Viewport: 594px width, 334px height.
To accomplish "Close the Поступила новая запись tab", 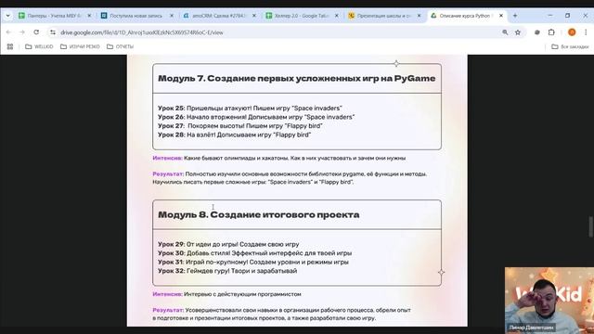I will [x=171, y=16].
